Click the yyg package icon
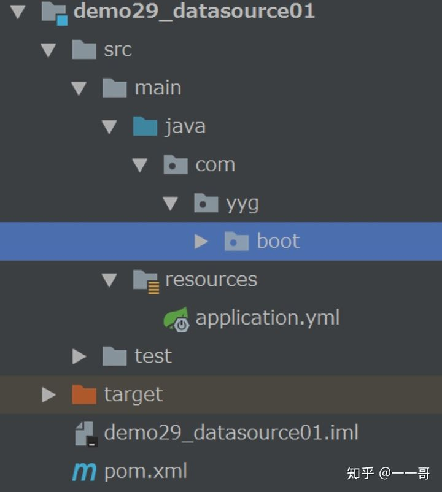 [x=206, y=203]
